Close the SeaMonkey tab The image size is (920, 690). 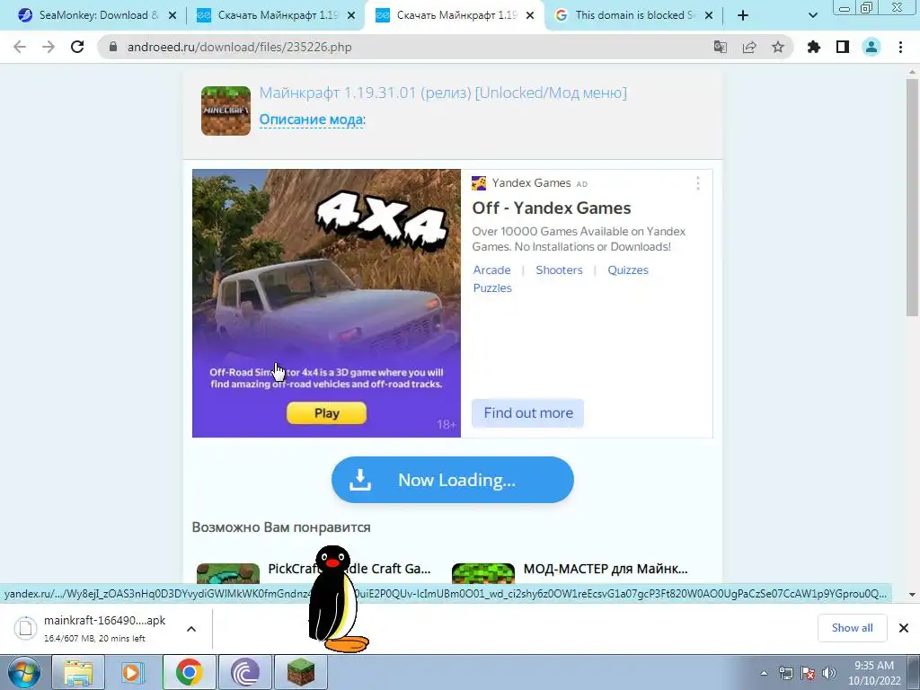pyautogui.click(x=172, y=16)
